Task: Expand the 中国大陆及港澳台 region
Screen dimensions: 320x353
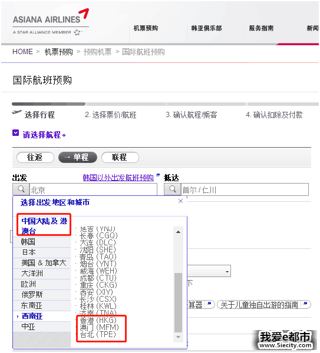Action: pyautogui.click(x=44, y=225)
